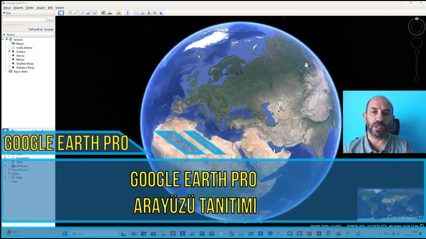Click the volume speaker tray icon
This screenshot has width=426, height=239.
(x=398, y=234)
